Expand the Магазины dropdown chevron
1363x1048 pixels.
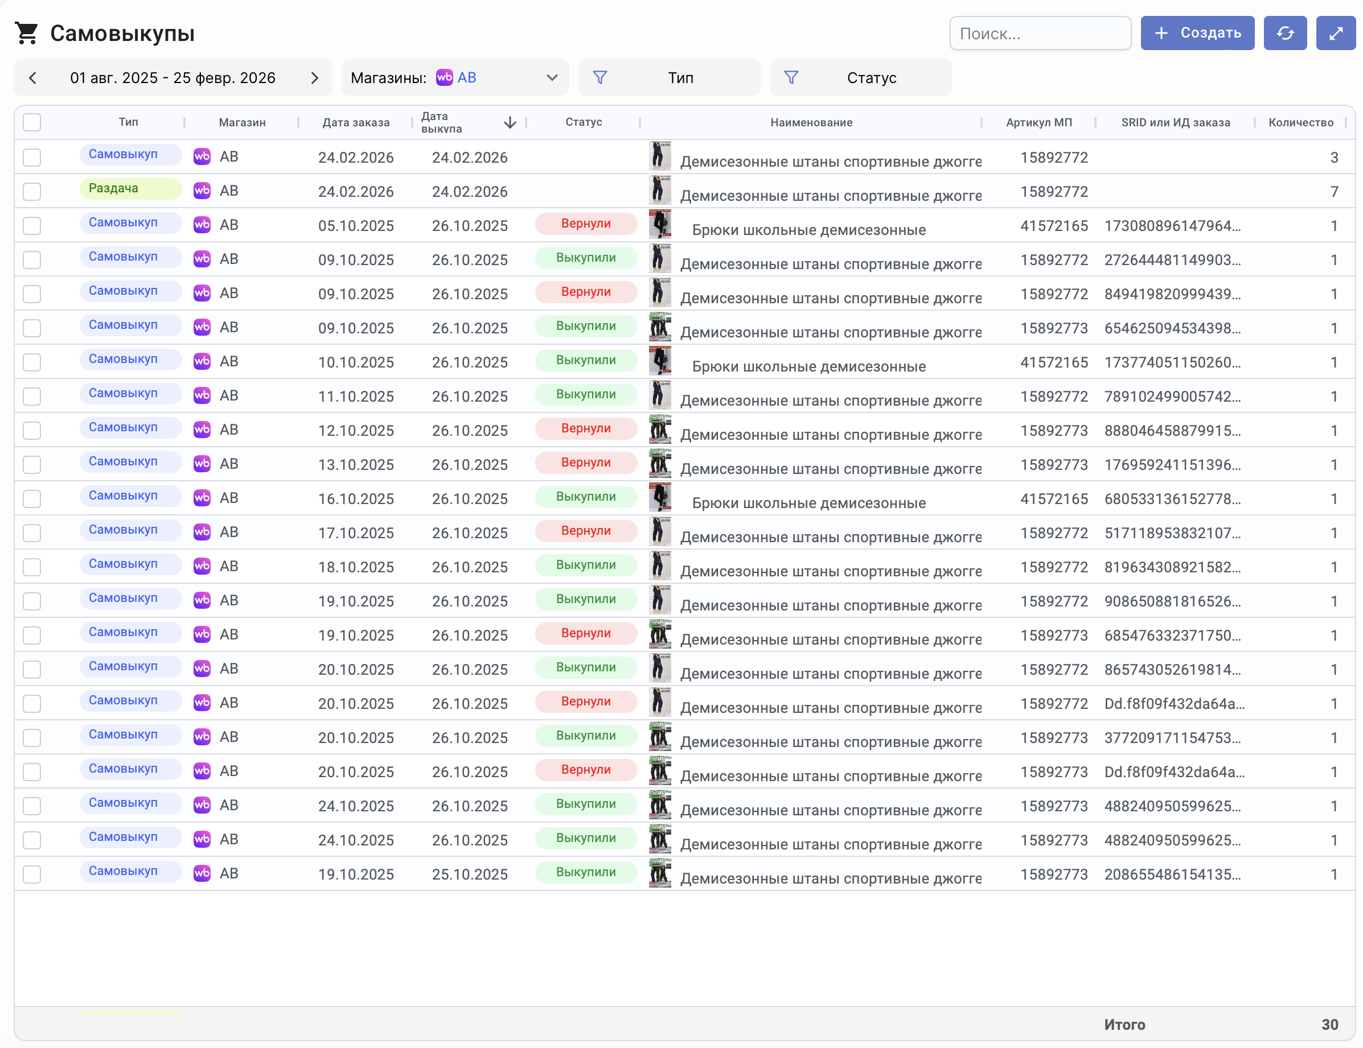pyautogui.click(x=552, y=78)
